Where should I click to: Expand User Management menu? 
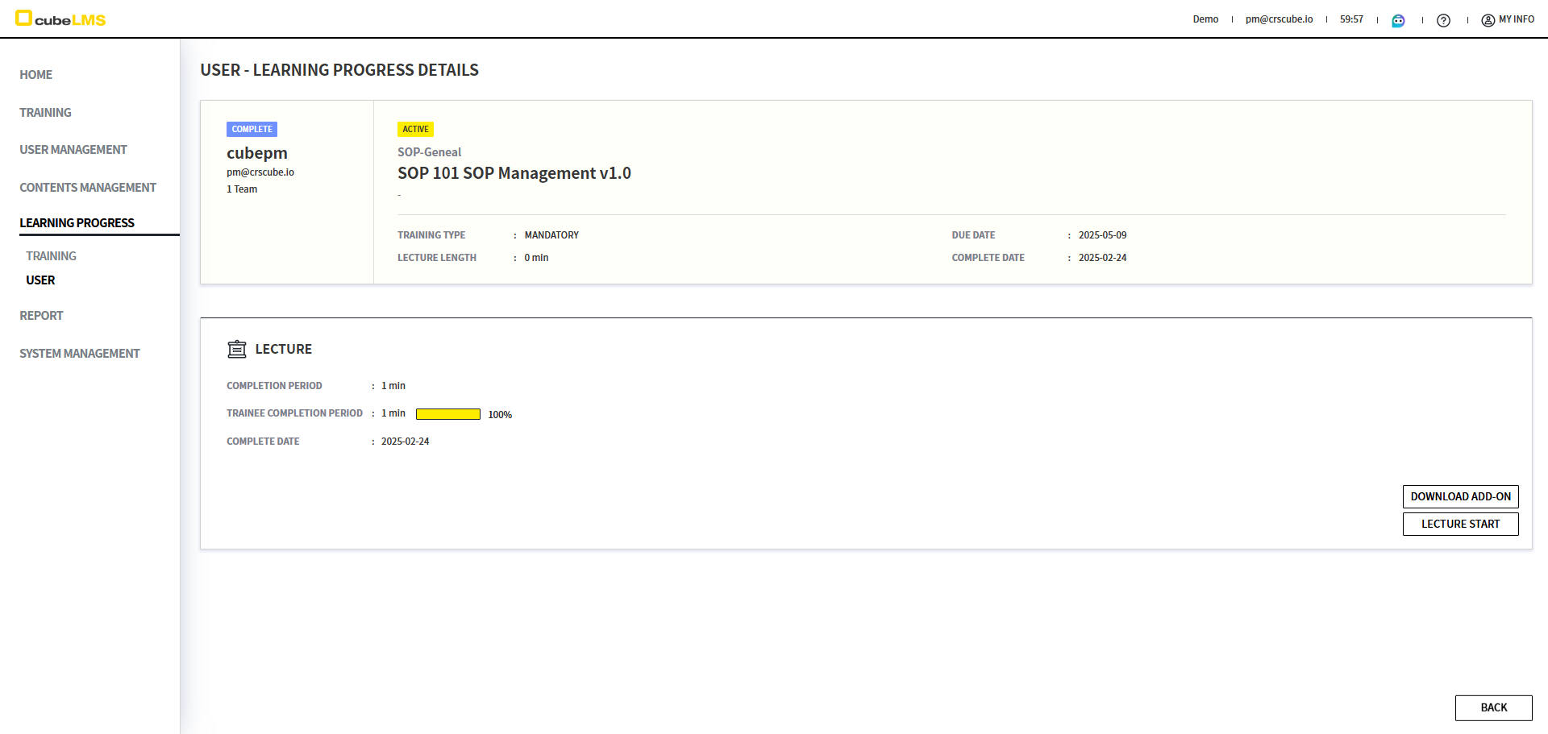pyautogui.click(x=73, y=150)
